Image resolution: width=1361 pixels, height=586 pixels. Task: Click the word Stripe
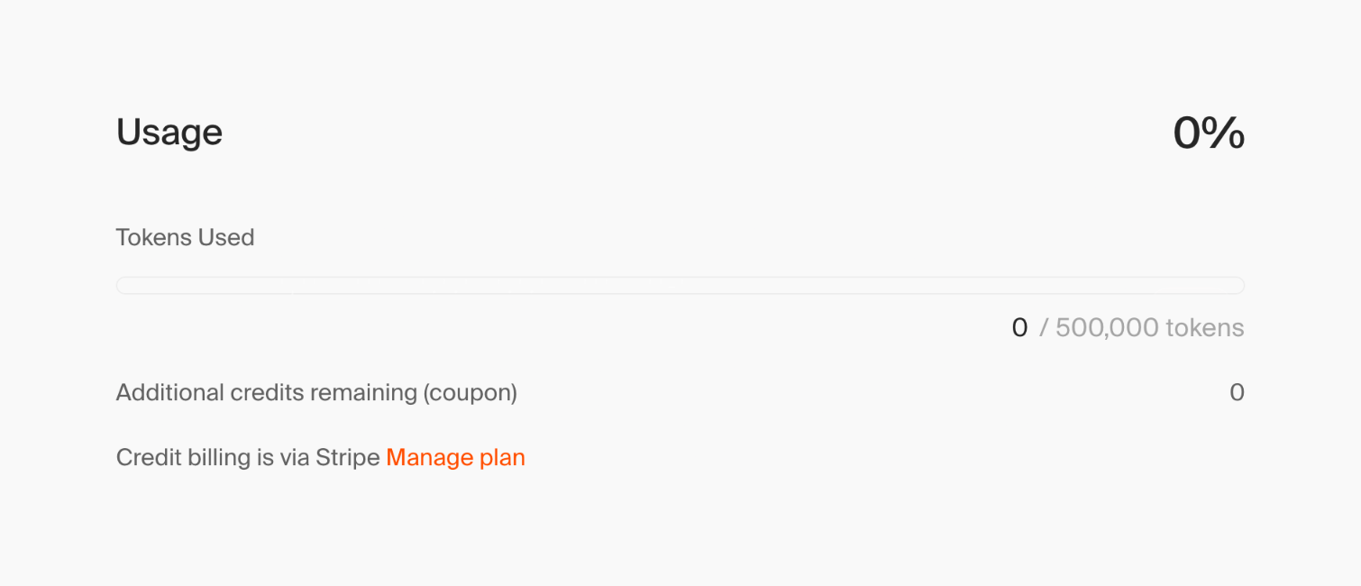click(347, 458)
